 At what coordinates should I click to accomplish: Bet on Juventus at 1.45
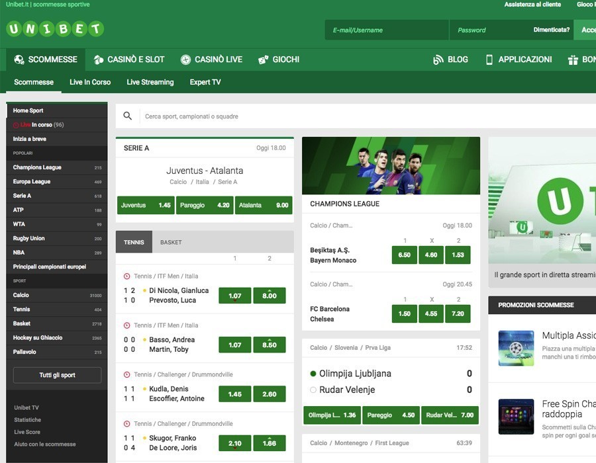pyautogui.click(x=146, y=205)
